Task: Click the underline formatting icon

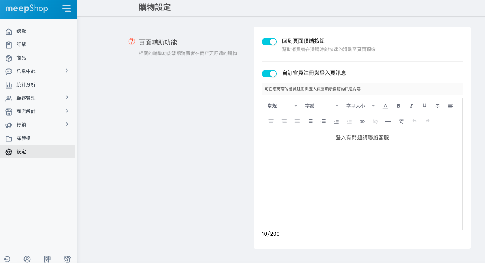Action: click(x=424, y=106)
